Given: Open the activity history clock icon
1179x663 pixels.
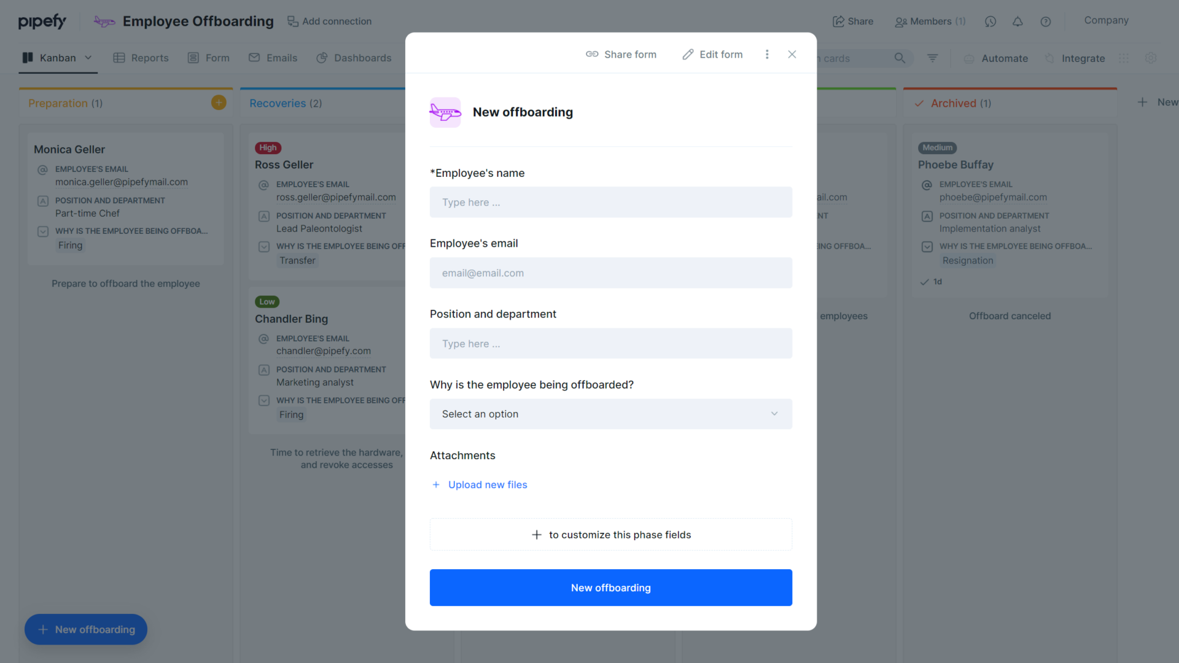Looking at the screenshot, I should 990,21.
